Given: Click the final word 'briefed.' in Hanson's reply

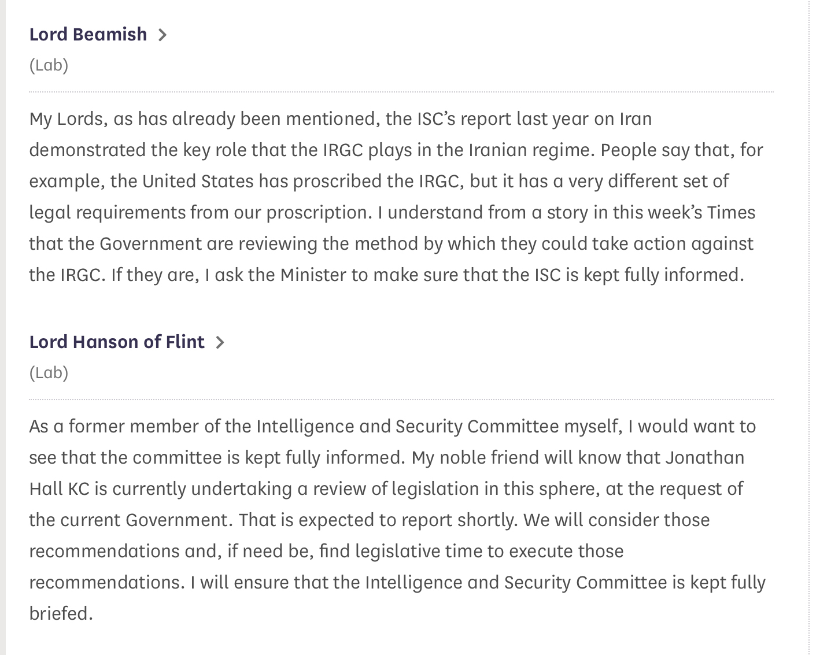Looking at the screenshot, I should coord(61,613).
